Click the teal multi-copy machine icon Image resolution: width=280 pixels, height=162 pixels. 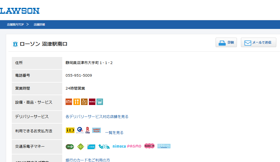(x=100, y=102)
